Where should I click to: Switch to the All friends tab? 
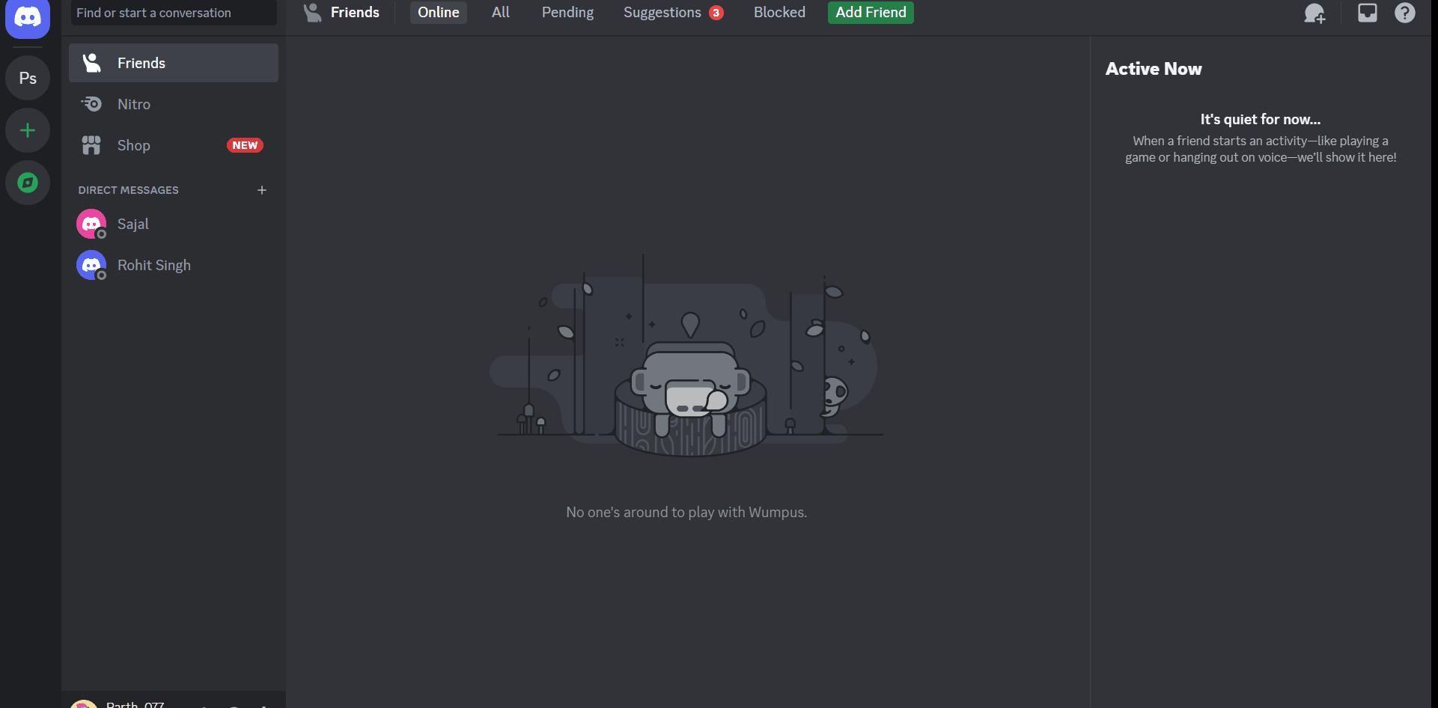(x=501, y=12)
